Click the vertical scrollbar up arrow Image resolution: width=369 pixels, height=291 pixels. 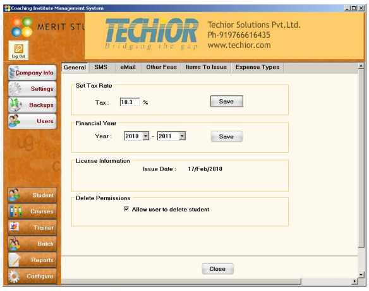pos(361,66)
